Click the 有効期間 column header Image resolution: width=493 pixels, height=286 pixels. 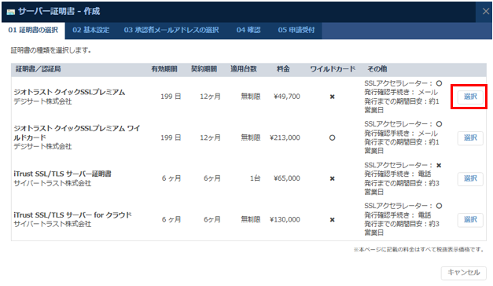click(x=164, y=69)
